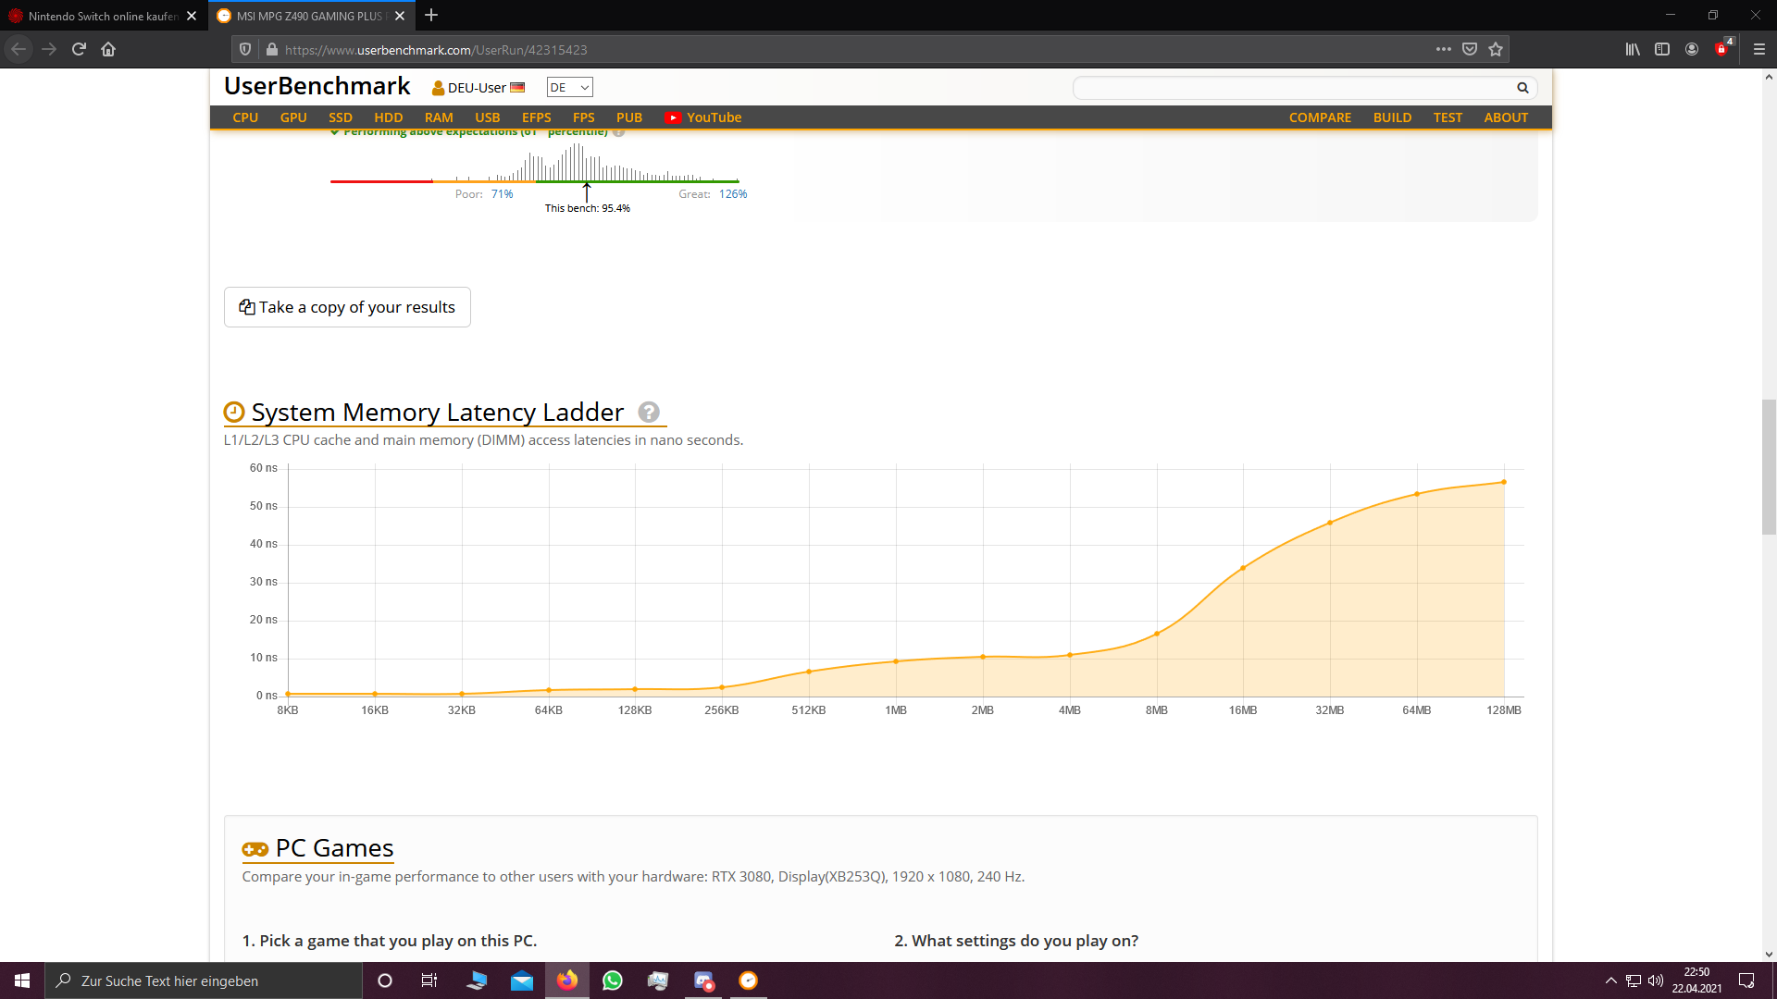
Task: Expand the system tray hidden icons chevron
Action: [1611, 980]
